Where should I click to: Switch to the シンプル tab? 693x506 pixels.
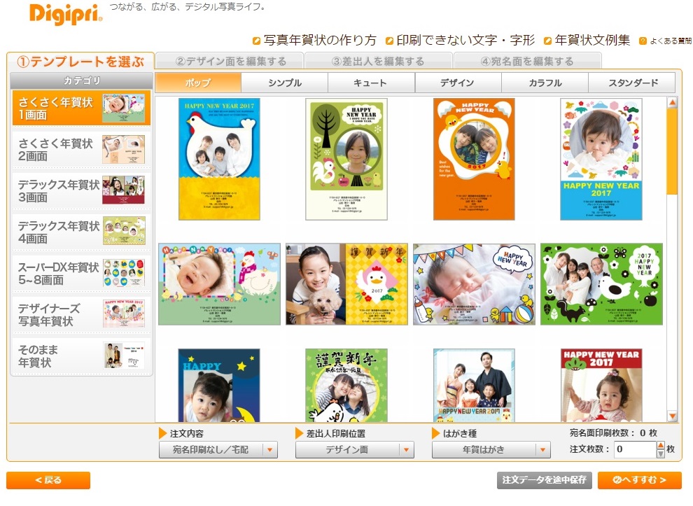(x=285, y=83)
